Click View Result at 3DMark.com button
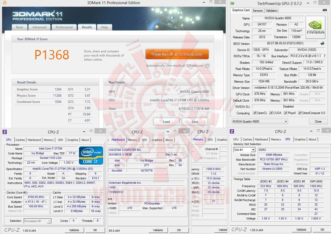Viewport: 331px width, 234px height. tap(177, 54)
